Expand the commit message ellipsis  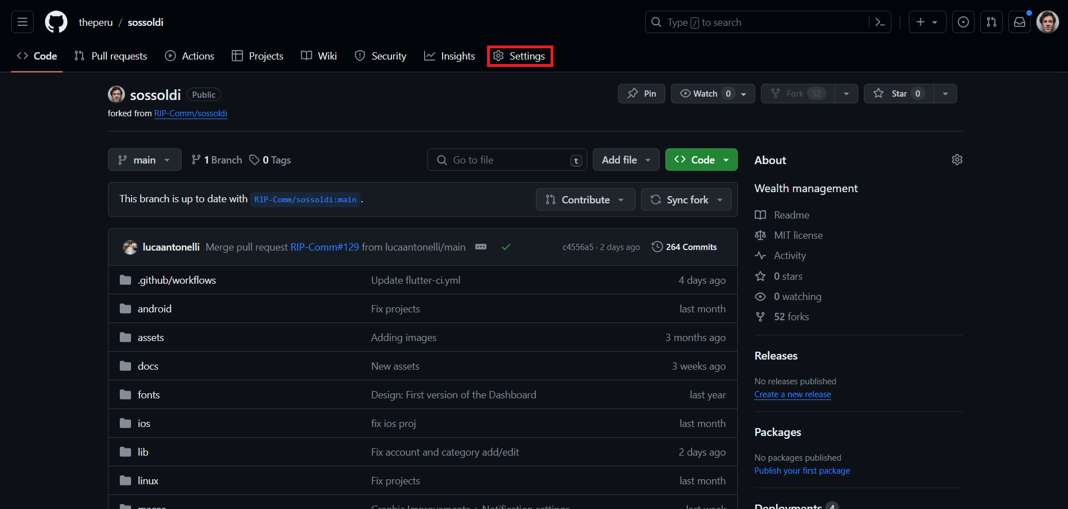(481, 247)
